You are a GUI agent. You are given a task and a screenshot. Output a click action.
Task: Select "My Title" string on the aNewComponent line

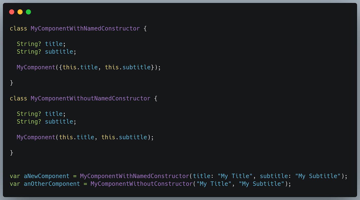(x=235, y=176)
